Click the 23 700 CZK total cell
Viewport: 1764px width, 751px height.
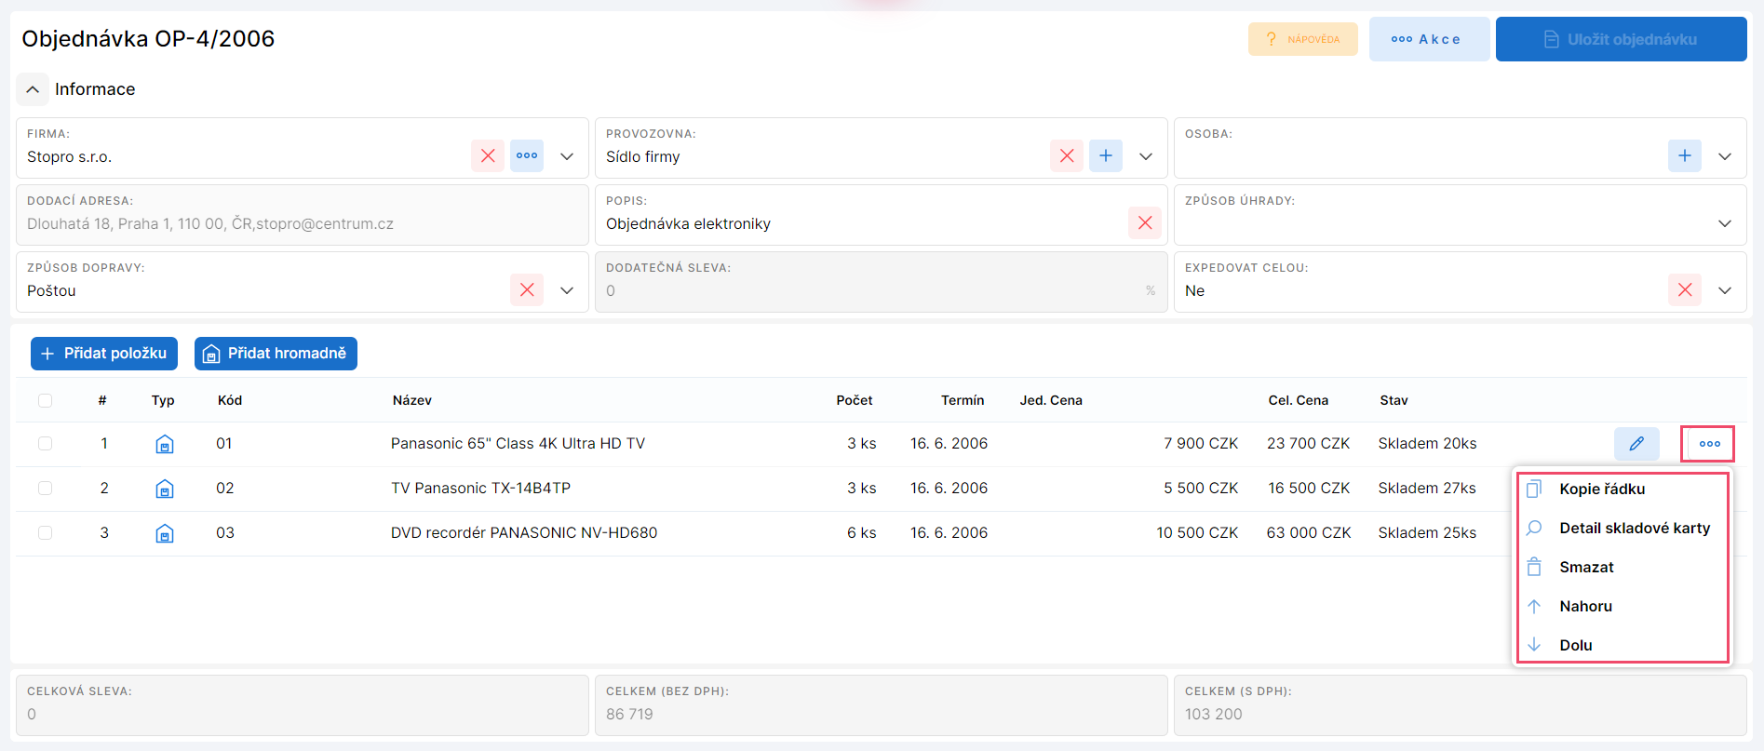[1308, 444]
